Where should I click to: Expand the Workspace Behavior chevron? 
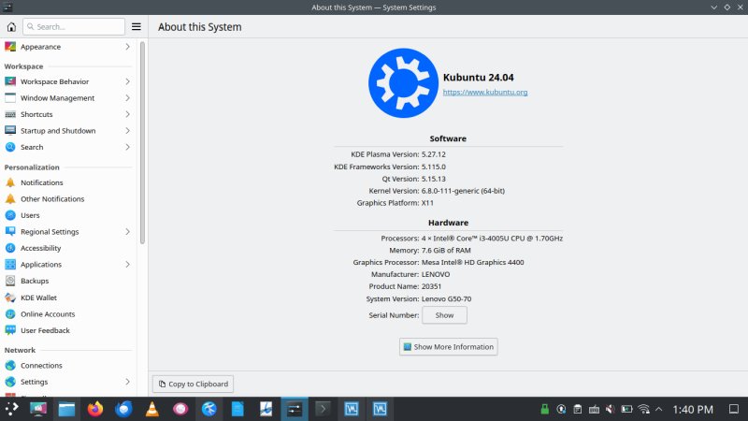click(127, 81)
